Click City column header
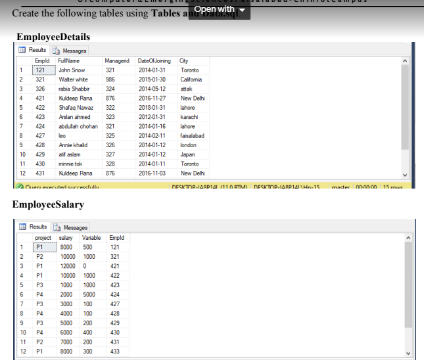This screenshot has height=364, width=424. pos(193,61)
